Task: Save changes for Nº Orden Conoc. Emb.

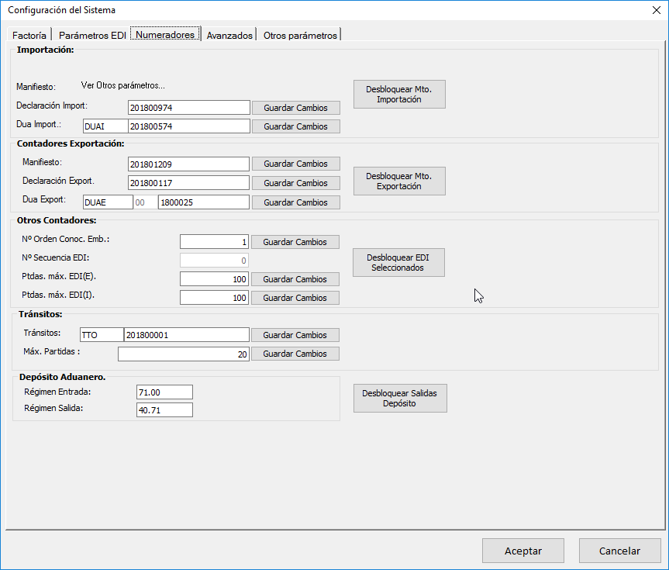Action: pyautogui.click(x=295, y=242)
